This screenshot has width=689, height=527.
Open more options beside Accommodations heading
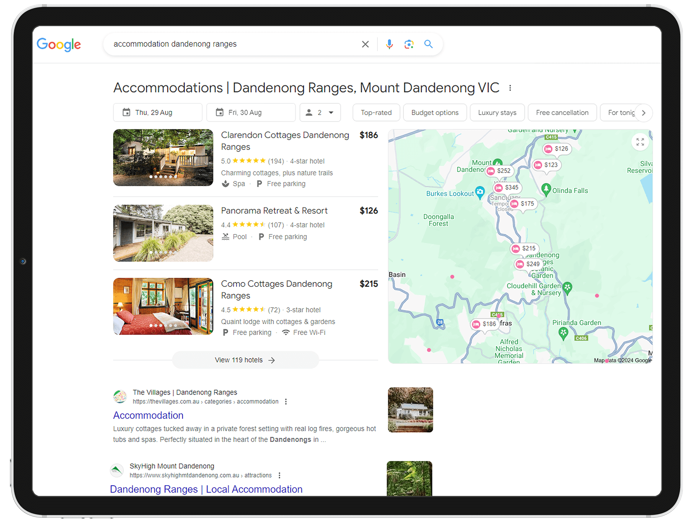510,88
